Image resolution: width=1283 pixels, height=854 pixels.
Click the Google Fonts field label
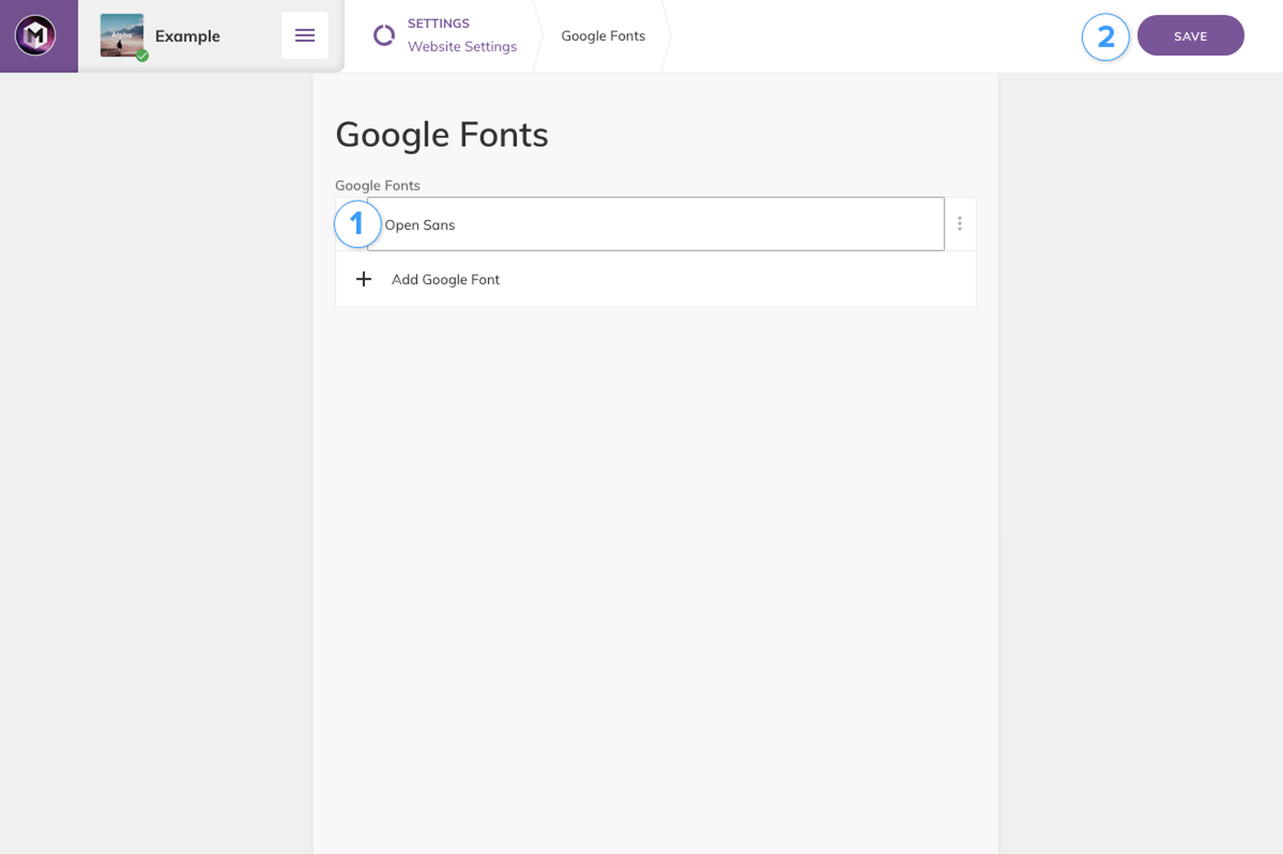coord(378,185)
